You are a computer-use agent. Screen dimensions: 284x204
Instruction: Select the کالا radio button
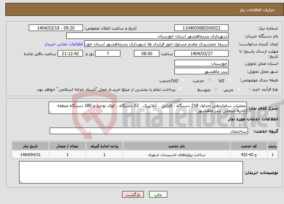230,80
